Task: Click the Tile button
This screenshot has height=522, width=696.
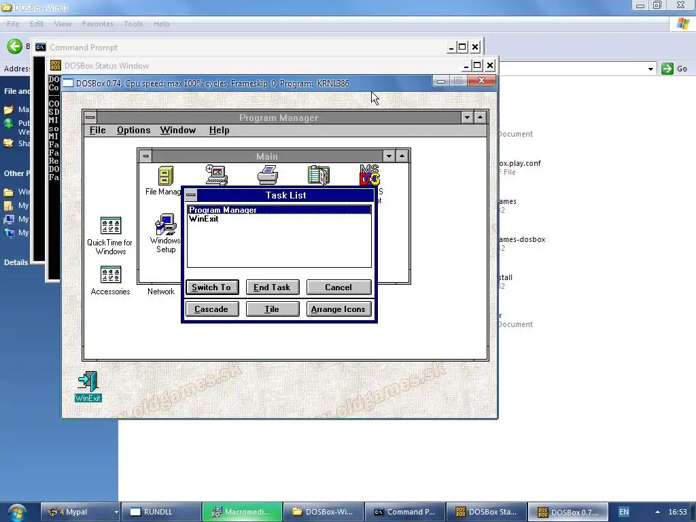Action: [x=272, y=309]
